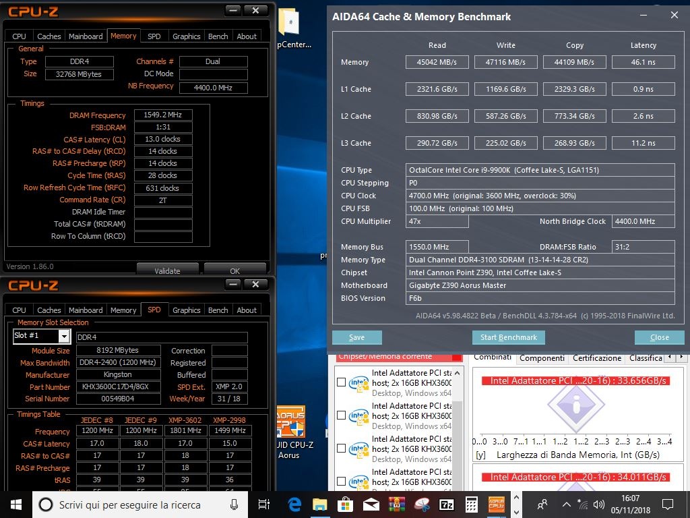Image resolution: width=690 pixels, height=518 pixels.
Task: Open the Slot #1 dropdown in CPU-Z SPD
Action: [x=64, y=337]
